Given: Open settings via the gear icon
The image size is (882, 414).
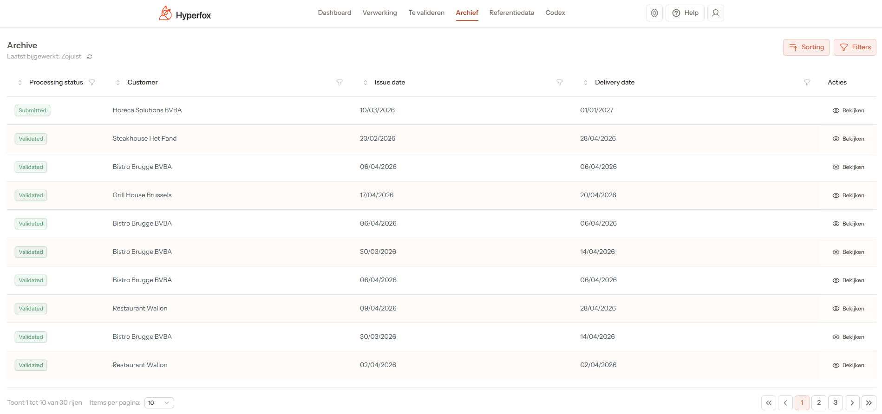Looking at the screenshot, I should click(654, 13).
